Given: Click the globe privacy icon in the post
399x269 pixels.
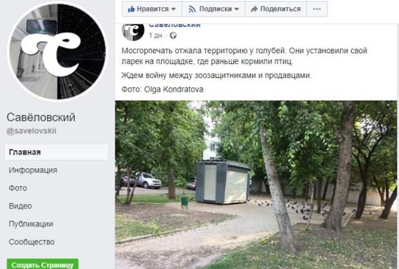Looking at the screenshot, I should 173,35.
